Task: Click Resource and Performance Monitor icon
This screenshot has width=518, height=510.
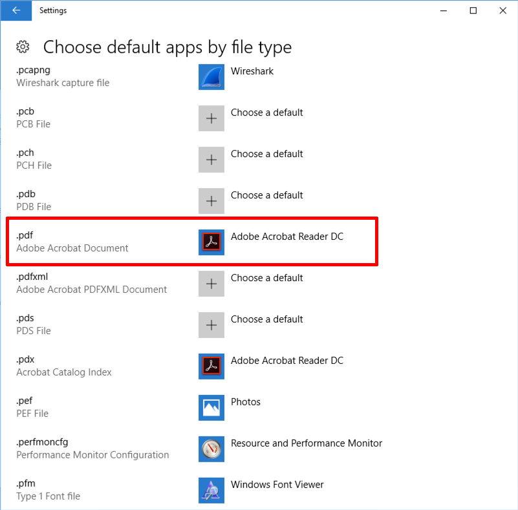Action: click(x=211, y=449)
